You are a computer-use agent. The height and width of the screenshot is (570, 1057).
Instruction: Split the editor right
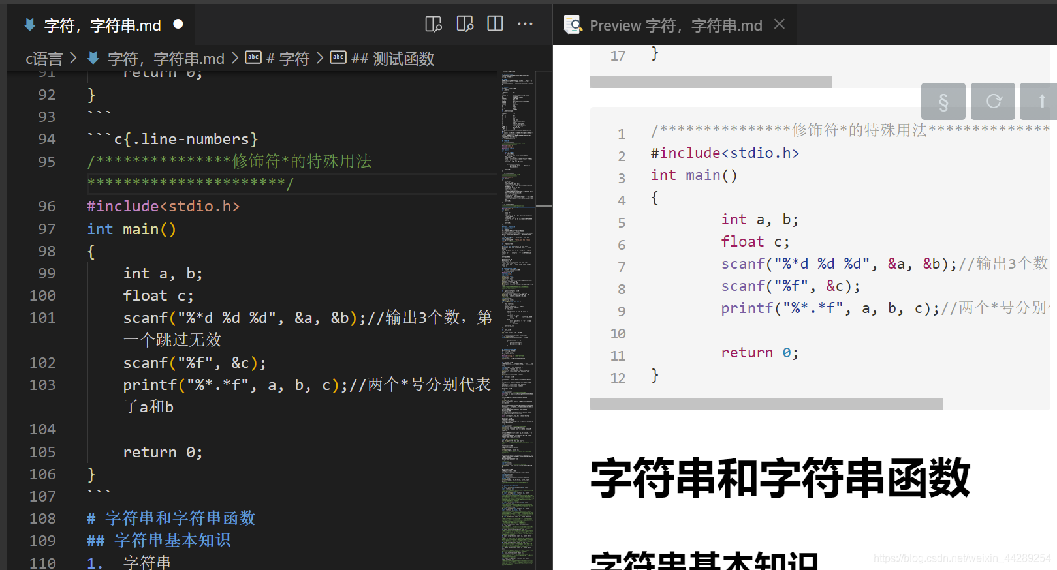click(x=496, y=24)
